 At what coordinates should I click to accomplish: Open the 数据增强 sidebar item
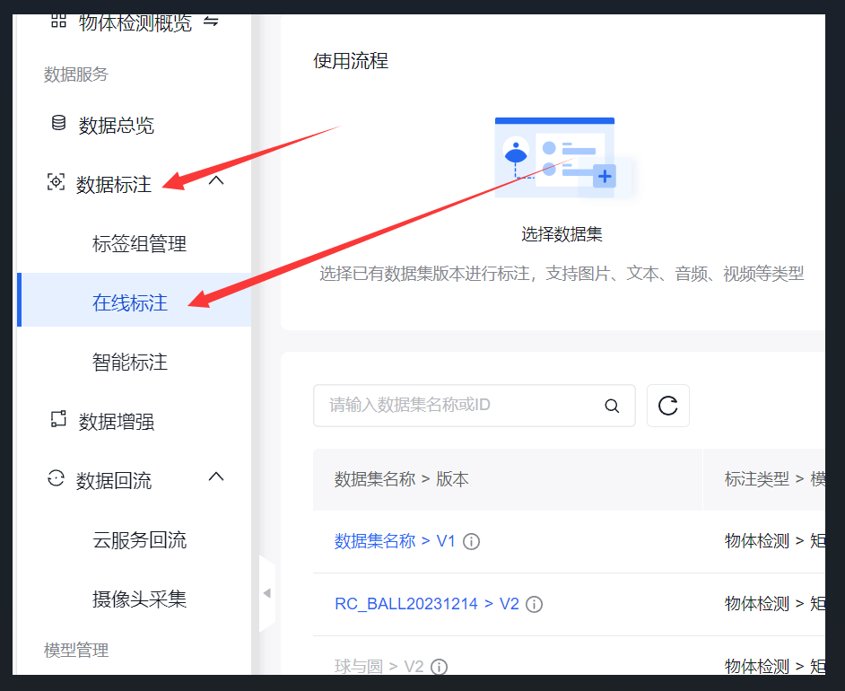coord(117,422)
